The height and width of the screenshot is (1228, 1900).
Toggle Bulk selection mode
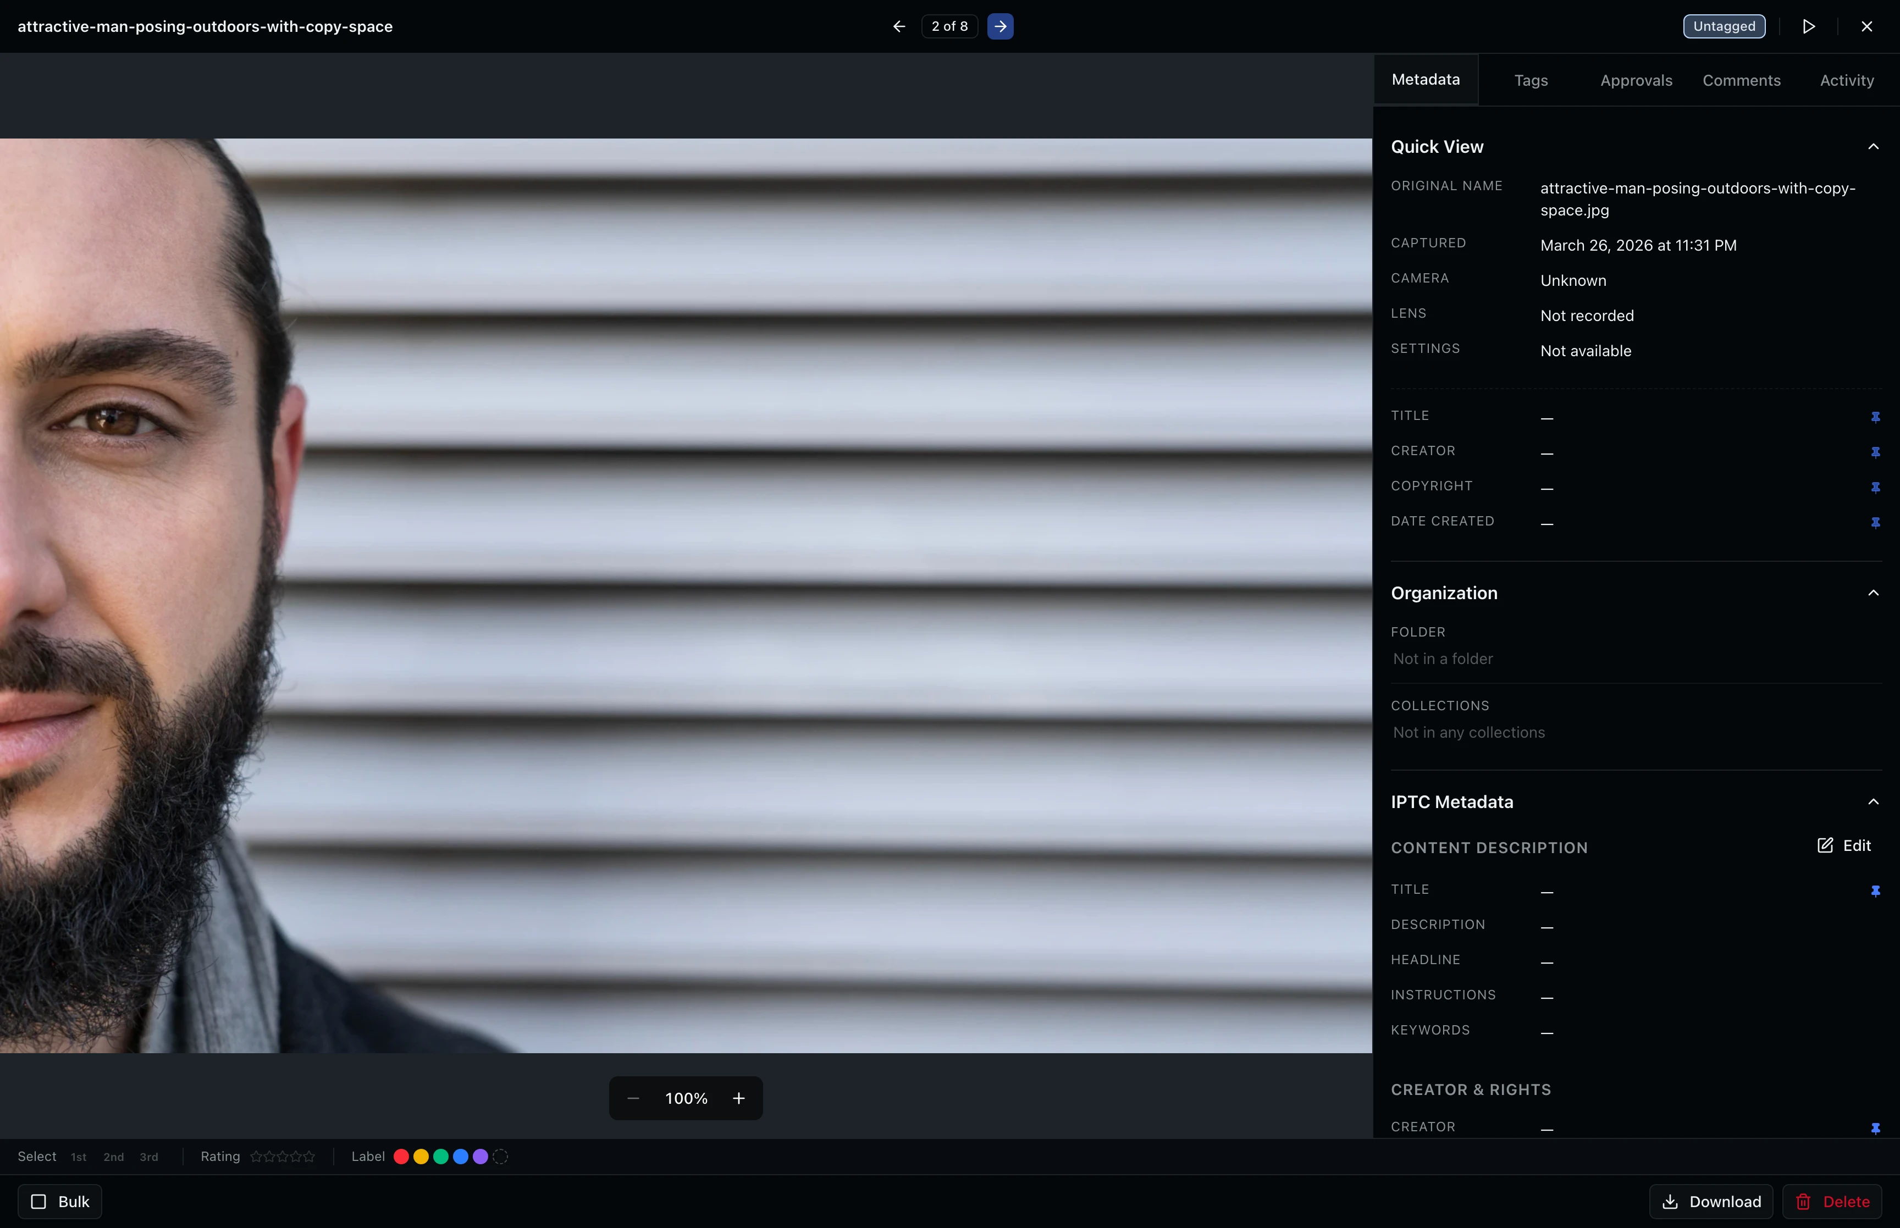click(59, 1201)
